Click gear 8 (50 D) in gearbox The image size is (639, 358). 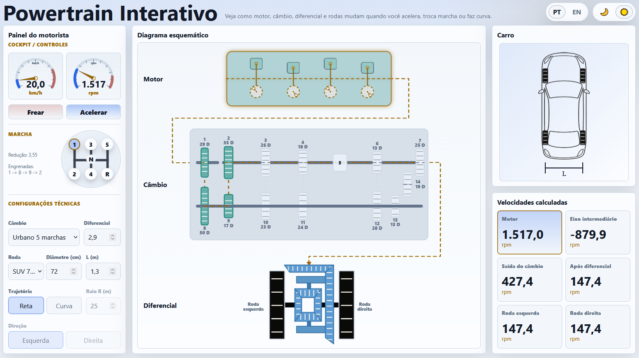(x=205, y=206)
